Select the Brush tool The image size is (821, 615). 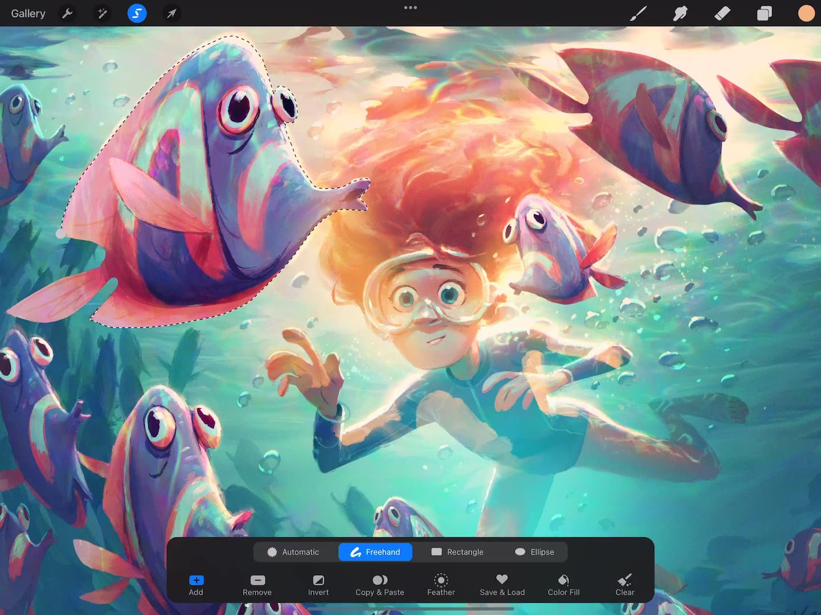(638, 13)
